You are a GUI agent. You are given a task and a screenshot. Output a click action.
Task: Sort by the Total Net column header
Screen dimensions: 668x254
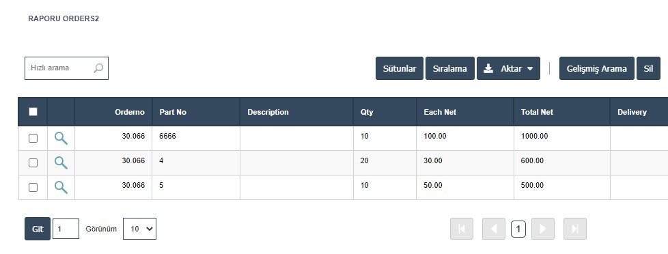pos(537,112)
